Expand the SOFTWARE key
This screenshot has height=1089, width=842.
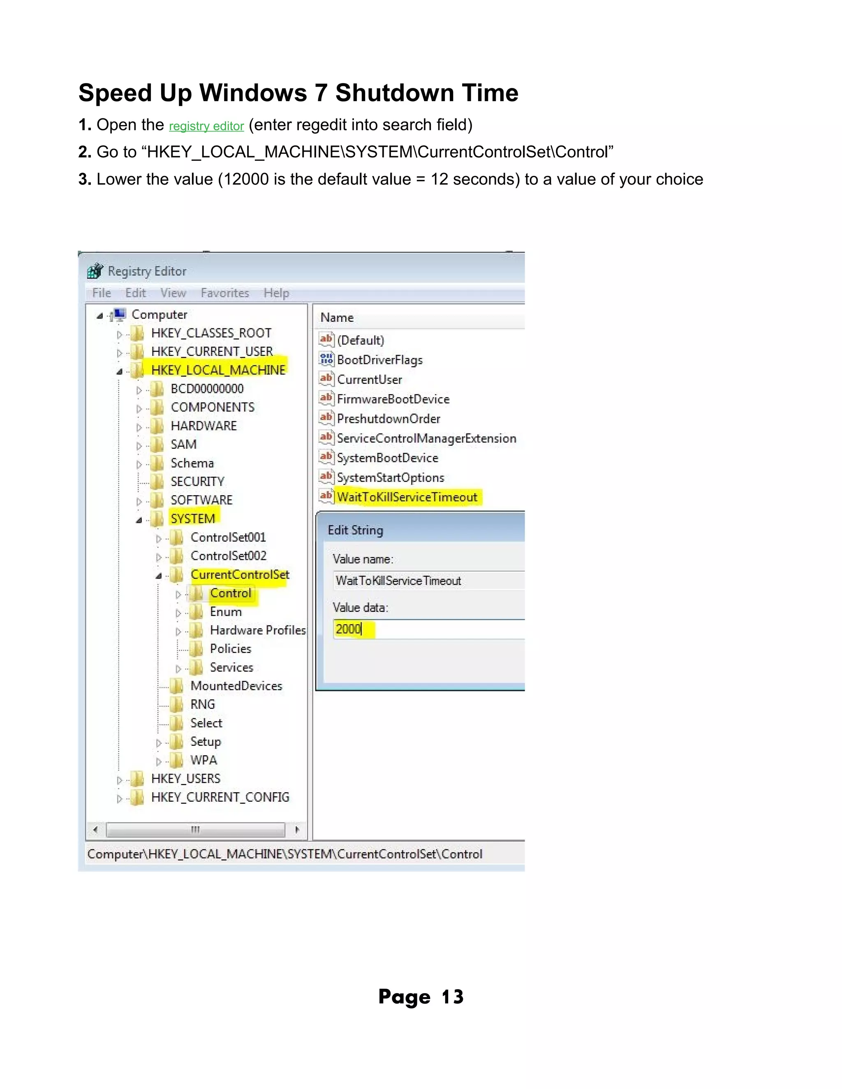(x=139, y=502)
